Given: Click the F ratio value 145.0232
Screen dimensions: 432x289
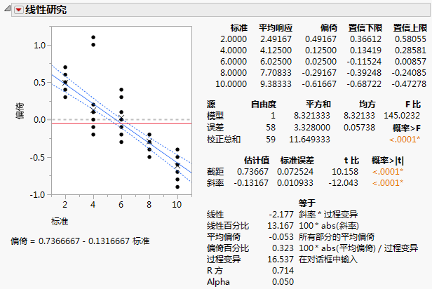Looking at the screenshot, I should click(x=402, y=116).
